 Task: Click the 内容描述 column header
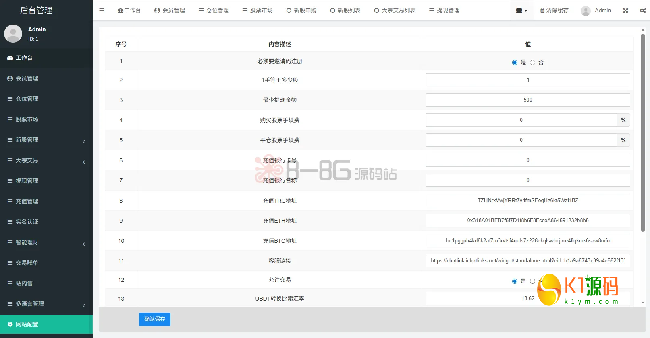pyautogui.click(x=280, y=44)
